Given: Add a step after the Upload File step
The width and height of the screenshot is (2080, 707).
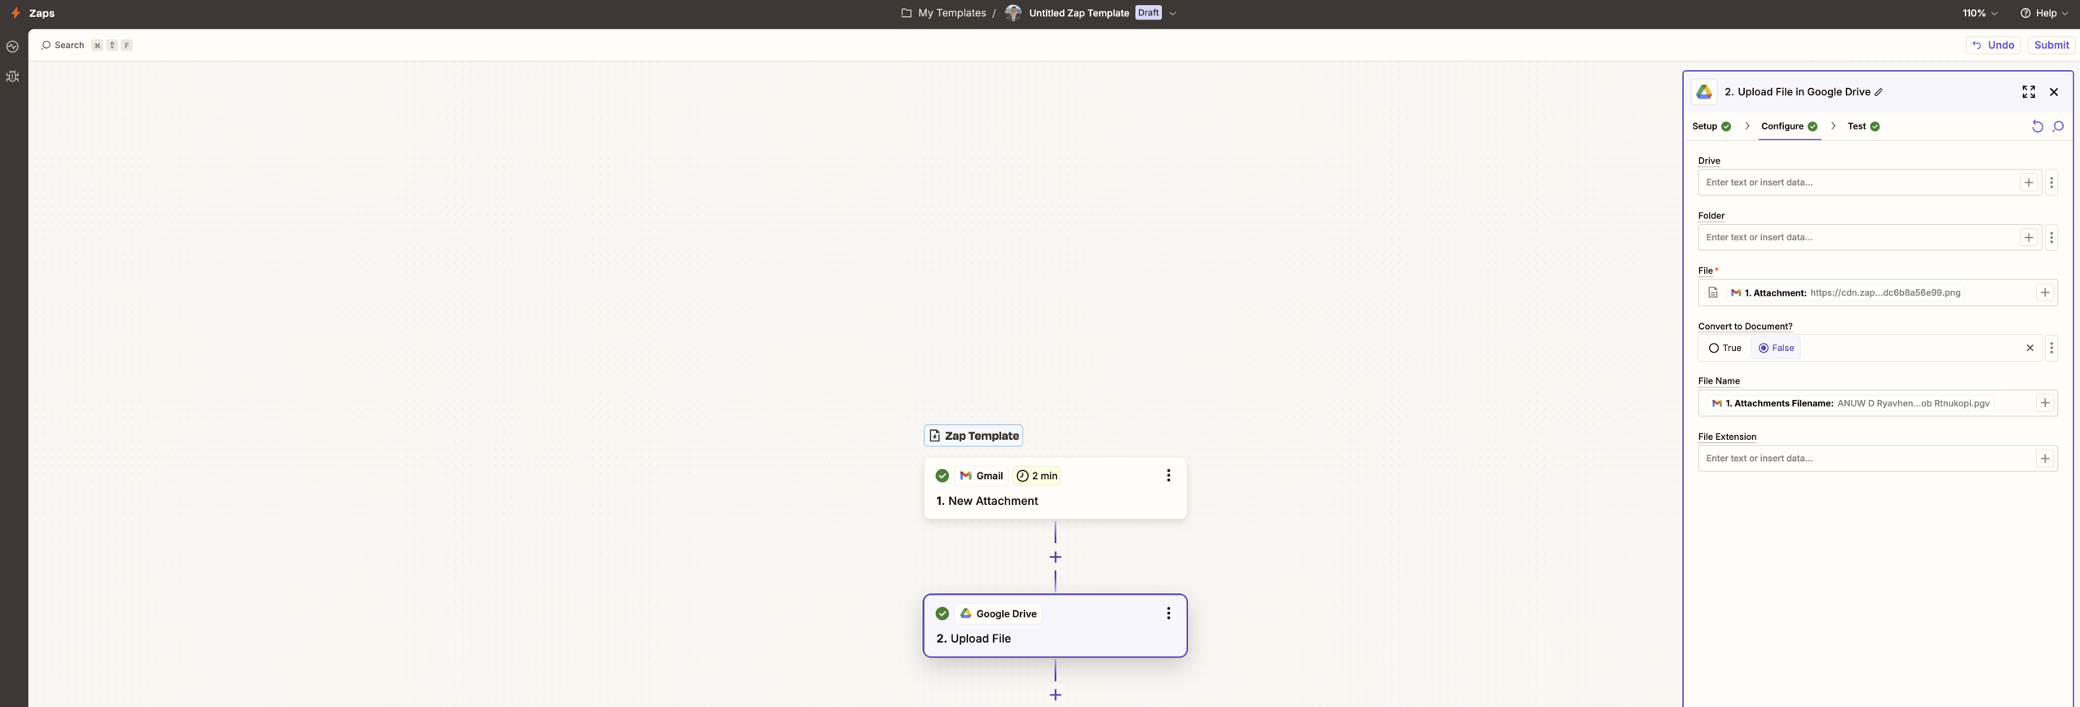Looking at the screenshot, I should [1054, 696].
